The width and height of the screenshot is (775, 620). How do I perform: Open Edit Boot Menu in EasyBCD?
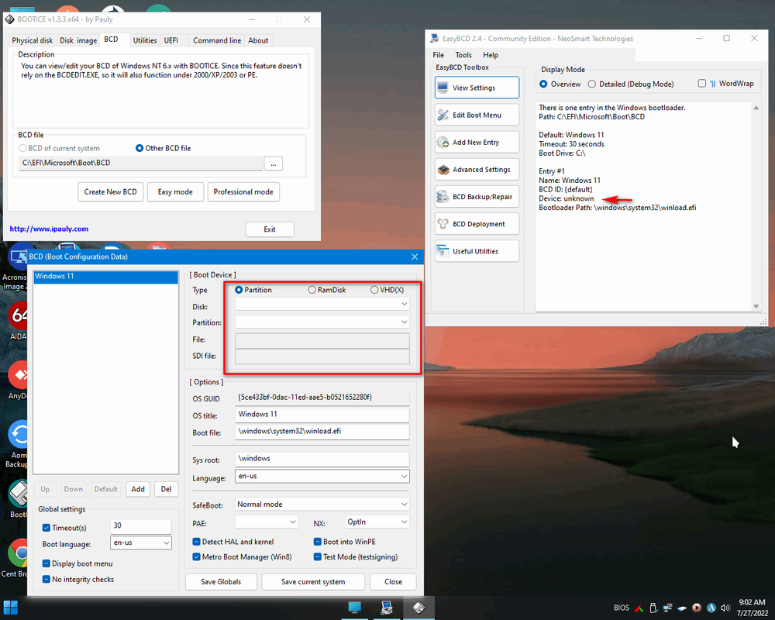(x=477, y=115)
